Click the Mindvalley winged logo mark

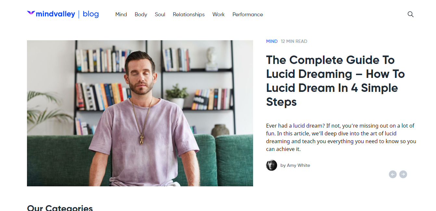[31, 13]
